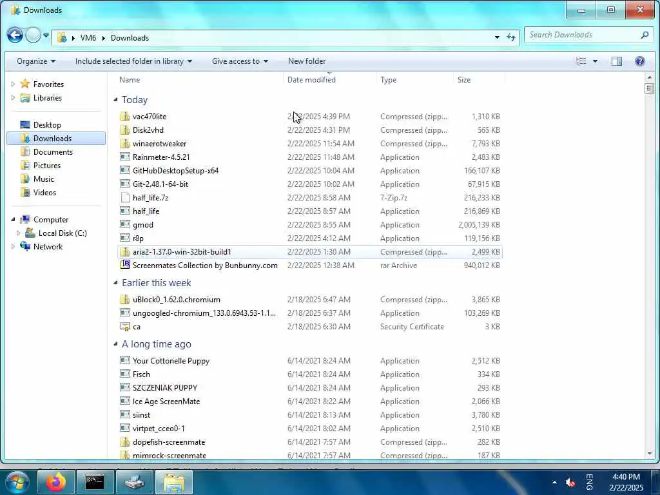Viewport: 660px width, 495px height.
Task: Collapse the Today group
Action: pyautogui.click(x=116, y=100)
